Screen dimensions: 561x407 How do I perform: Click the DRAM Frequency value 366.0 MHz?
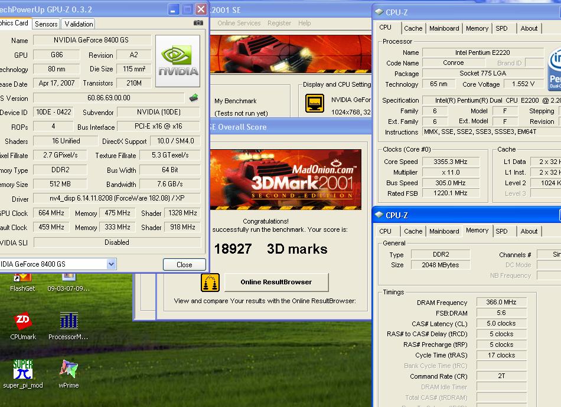coord(501,302)
